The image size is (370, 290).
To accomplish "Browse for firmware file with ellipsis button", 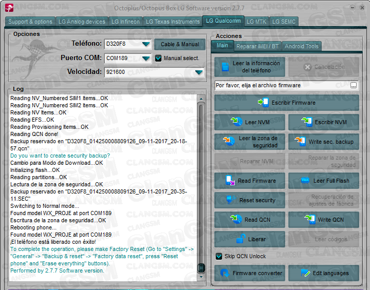I will [353, 85].
